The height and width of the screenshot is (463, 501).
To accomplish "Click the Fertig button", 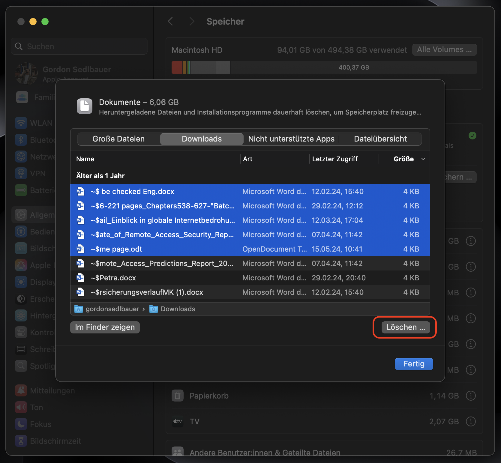I will [414, 364].
